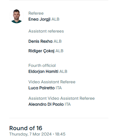Click the Assistant Video Assistant Referee label

[62, 98]
